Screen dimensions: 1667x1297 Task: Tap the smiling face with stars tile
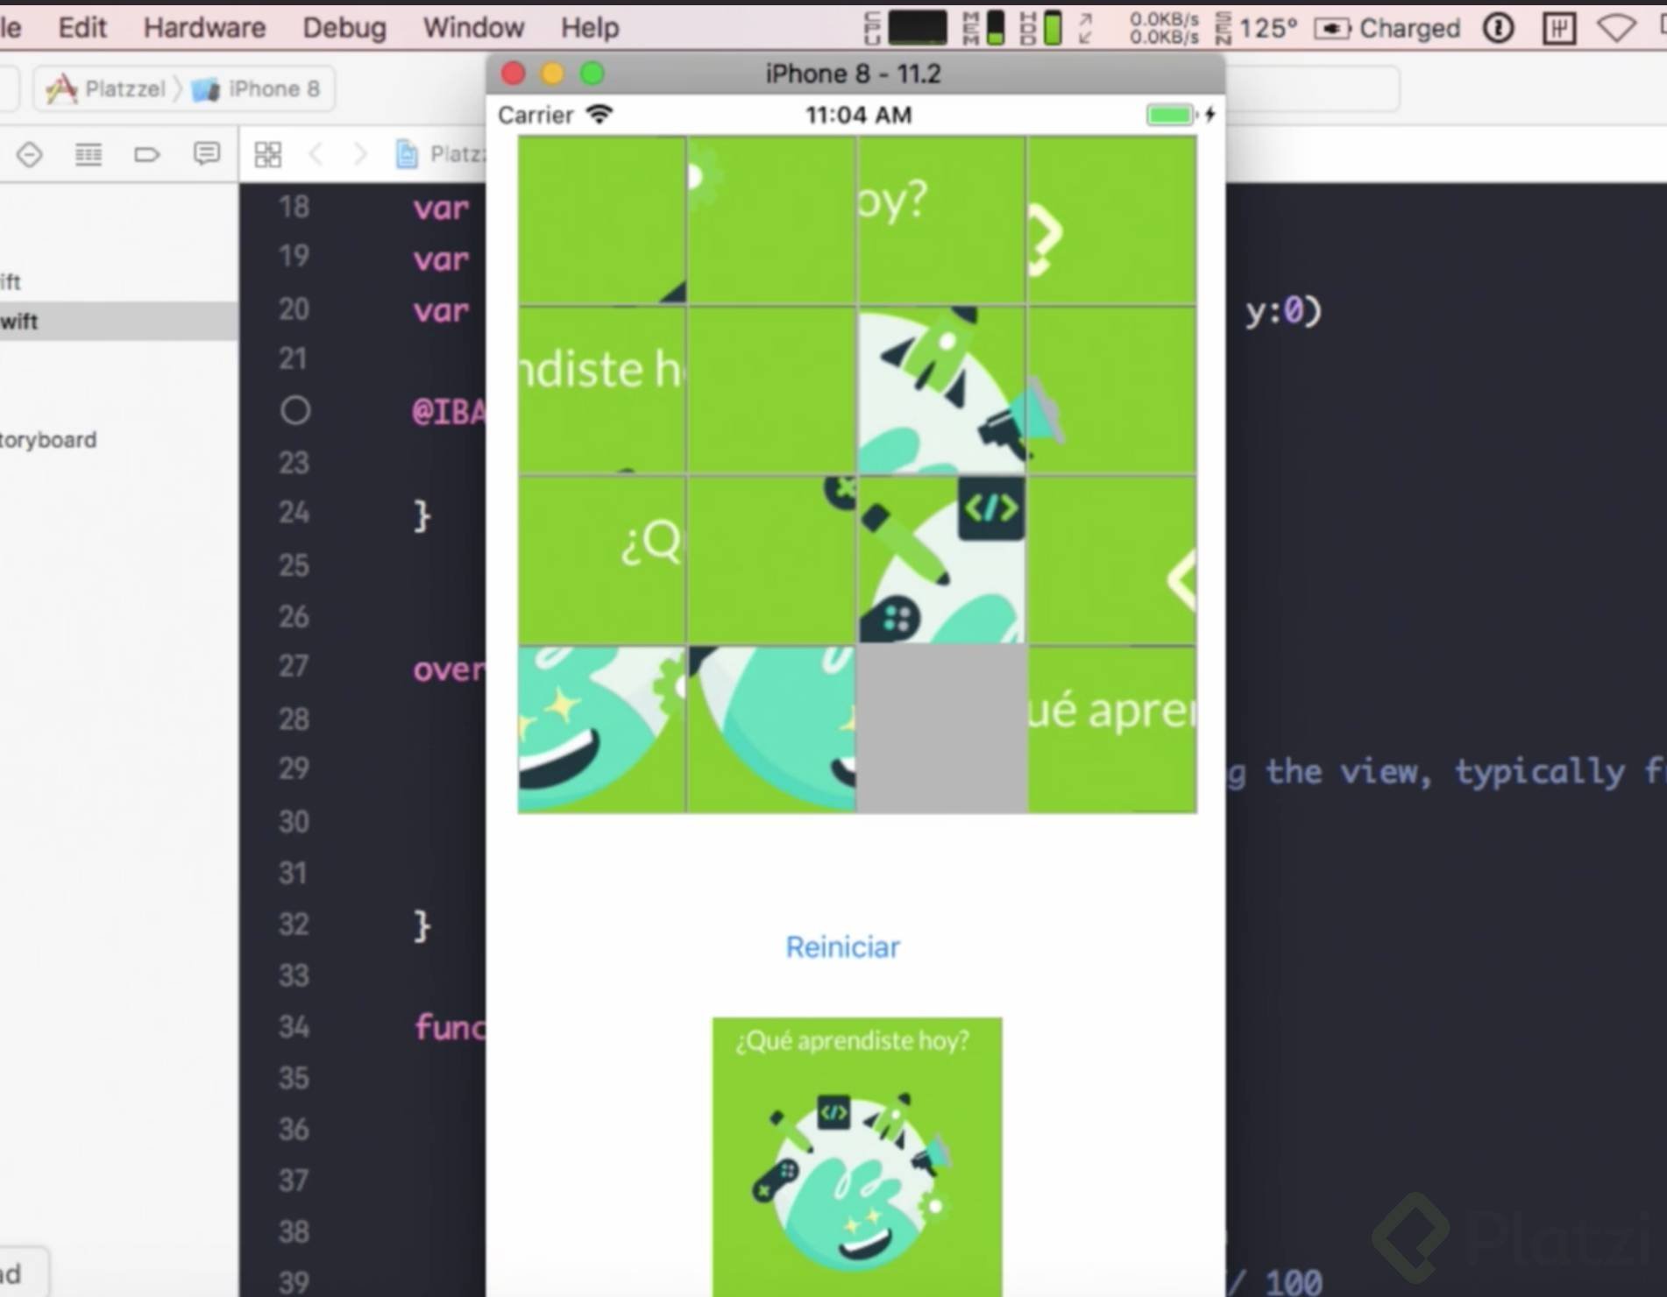pyautogui.click(x=601, y=730)
